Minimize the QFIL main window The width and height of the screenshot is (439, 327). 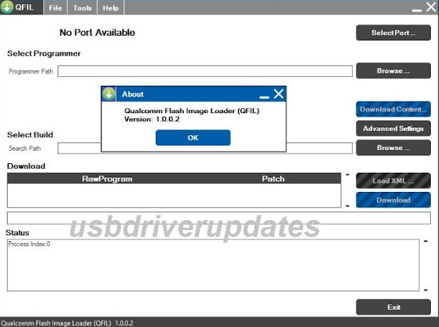click(x=416, y=10)
